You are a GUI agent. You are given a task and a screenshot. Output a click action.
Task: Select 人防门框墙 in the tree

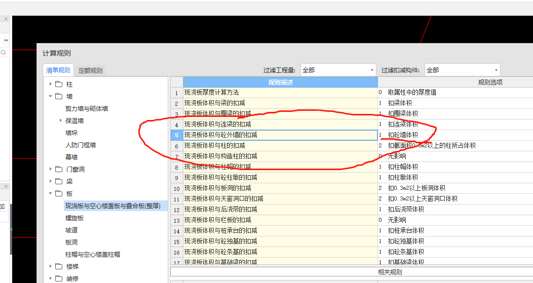(x=81, y=145)
